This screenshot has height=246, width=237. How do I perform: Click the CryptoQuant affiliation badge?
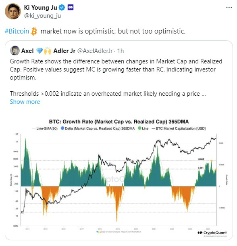tap(71, 7)
